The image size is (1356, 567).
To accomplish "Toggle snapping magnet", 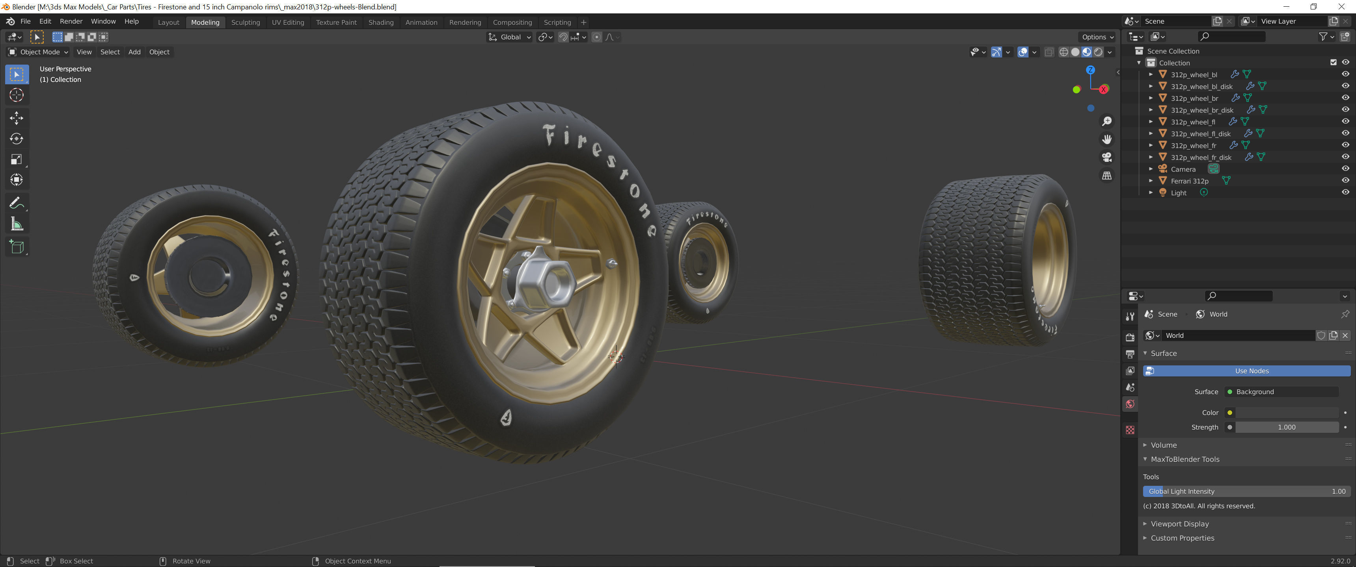I will (563, 37).
